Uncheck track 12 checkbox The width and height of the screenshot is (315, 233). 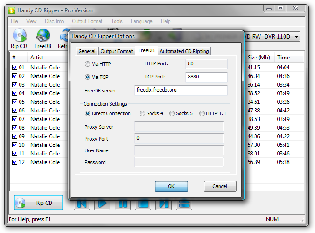click(x=15, y=162)
